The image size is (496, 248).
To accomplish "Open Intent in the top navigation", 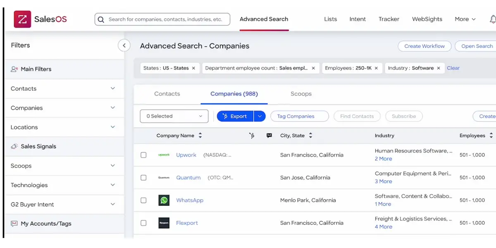I will click(358, 19).
